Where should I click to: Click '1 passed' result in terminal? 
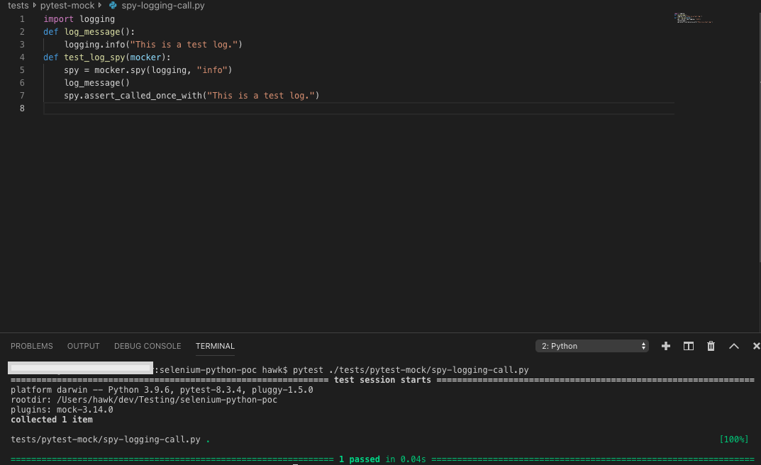pos(359,459)
